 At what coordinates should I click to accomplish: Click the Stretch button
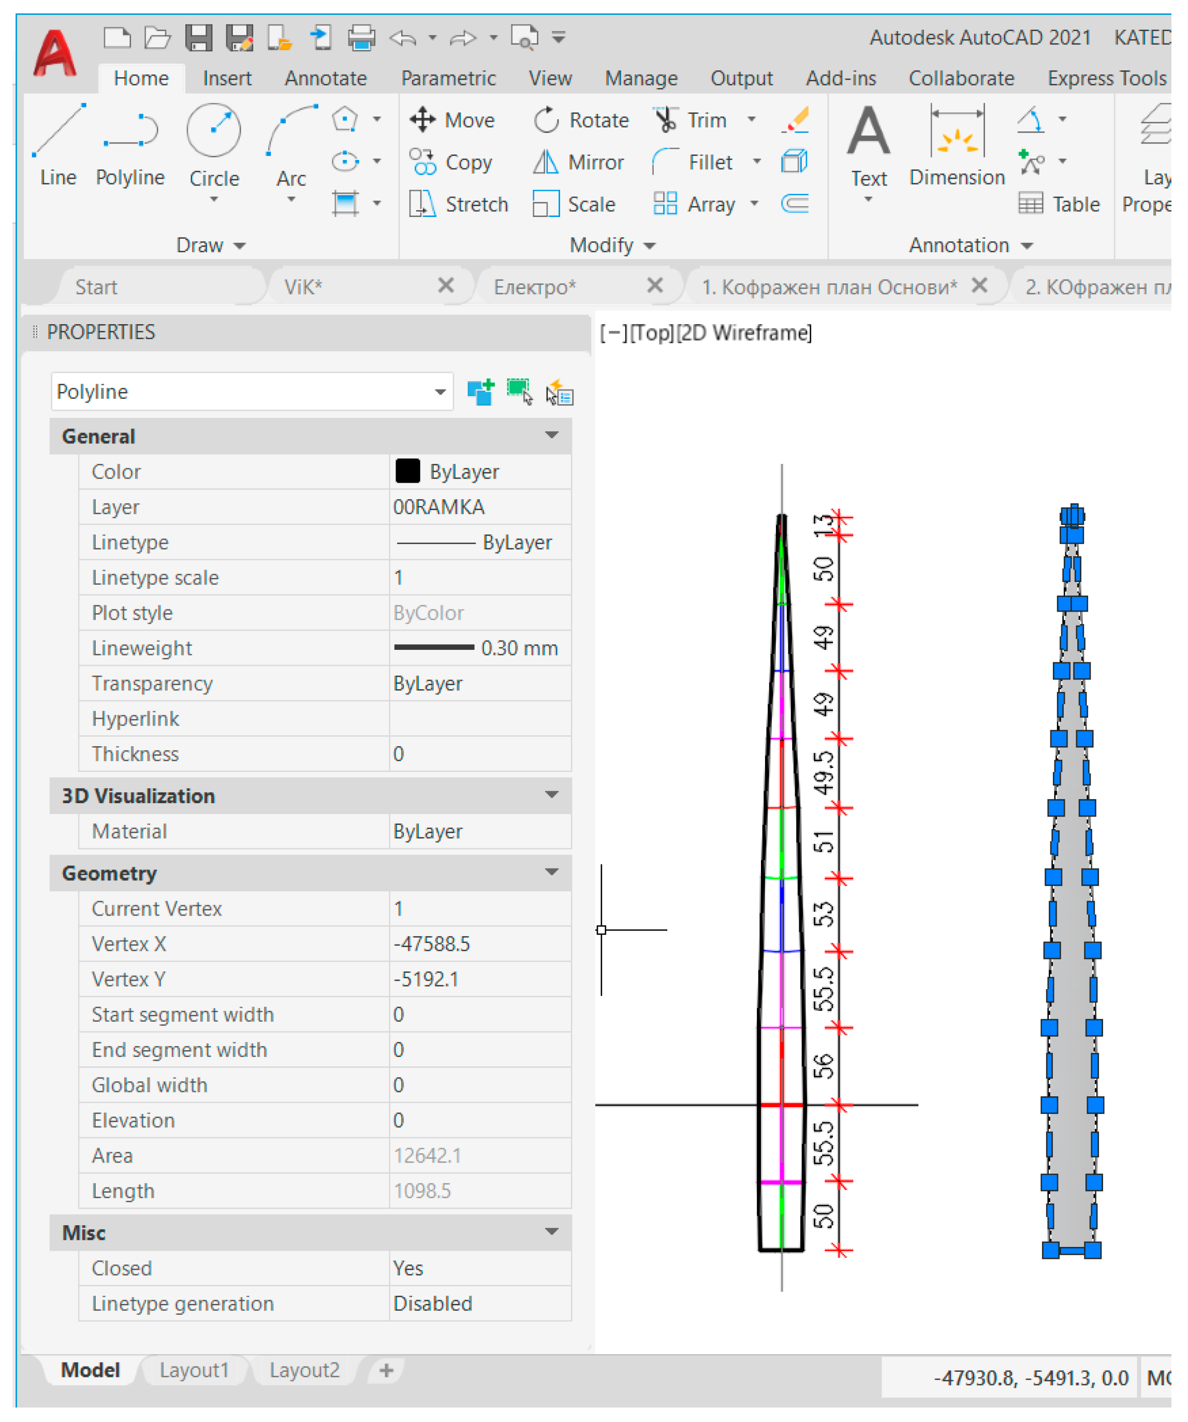point(460,204)
